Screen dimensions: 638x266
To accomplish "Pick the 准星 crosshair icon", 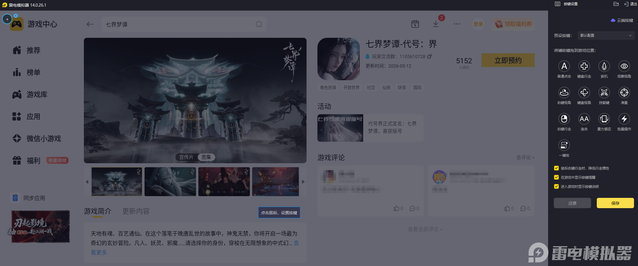I will click(x=624, y=92).
